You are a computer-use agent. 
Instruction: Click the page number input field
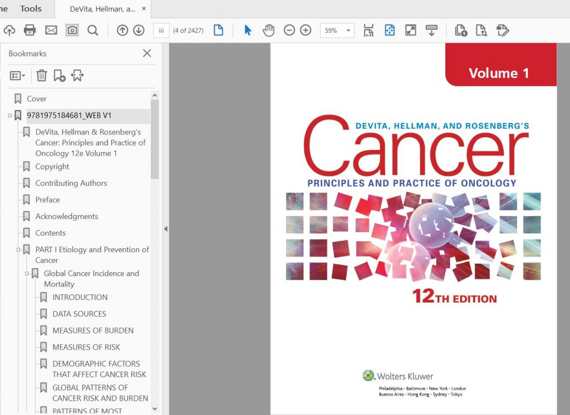161,31
